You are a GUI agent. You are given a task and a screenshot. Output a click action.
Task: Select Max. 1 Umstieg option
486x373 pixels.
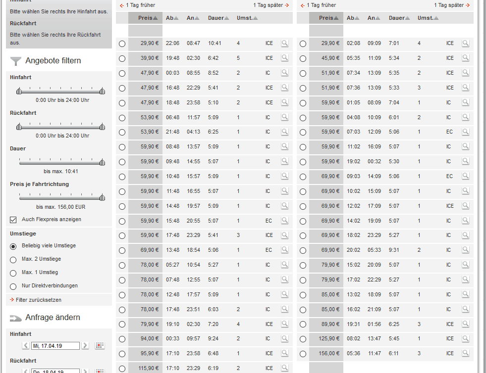click(13, 273)
